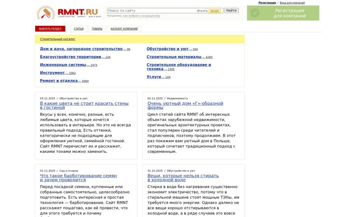Open the Услуги category

158,77
